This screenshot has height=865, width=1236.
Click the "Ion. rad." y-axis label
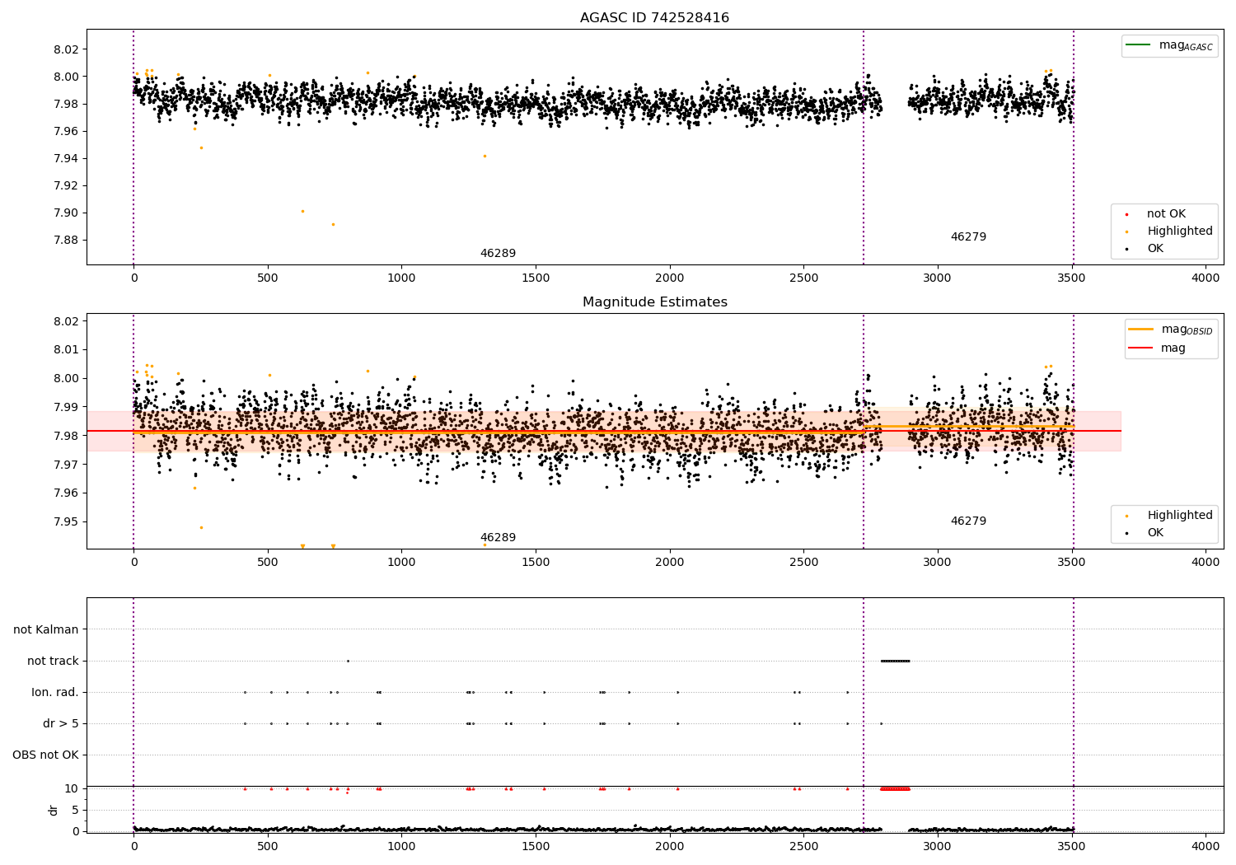[x=55, y=692]
